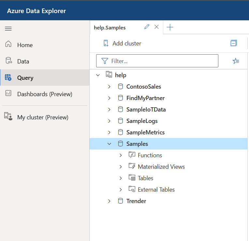
Task: Click the Materialized Views folder icon
Action: click(x=132, y=166)
